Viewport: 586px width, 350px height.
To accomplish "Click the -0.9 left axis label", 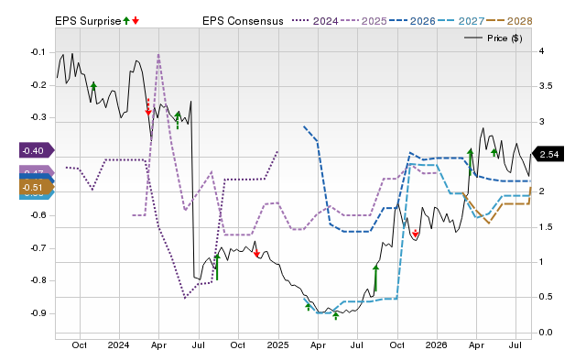I will (38, 313).
